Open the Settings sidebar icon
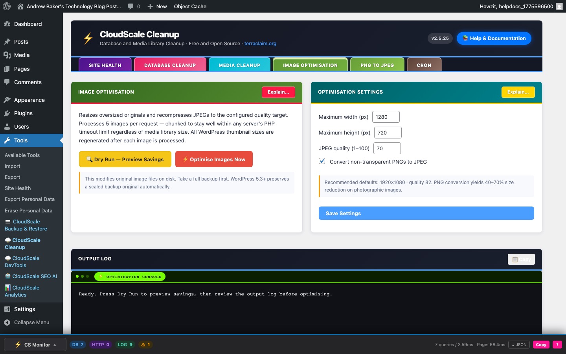Image resolution: width=566 pixels, height=354 pixels. [7, 309]
